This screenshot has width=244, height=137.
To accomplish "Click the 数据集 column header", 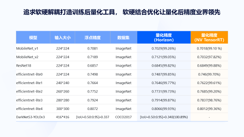I will point(124,38).
